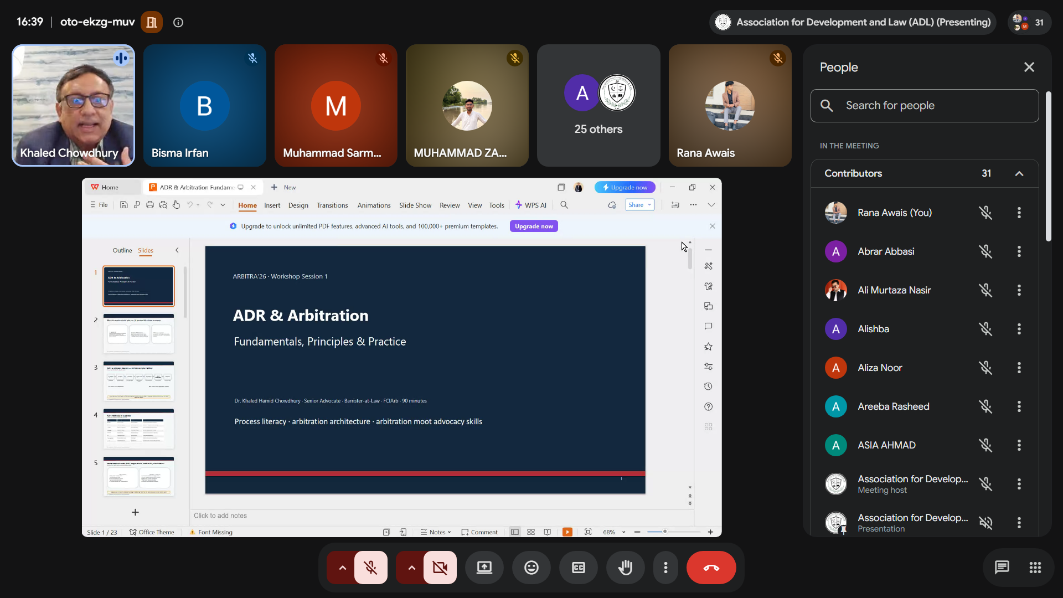Collapse the Contributors list chevron
Screen dimensions: 1063x598
click(1019, 173)
